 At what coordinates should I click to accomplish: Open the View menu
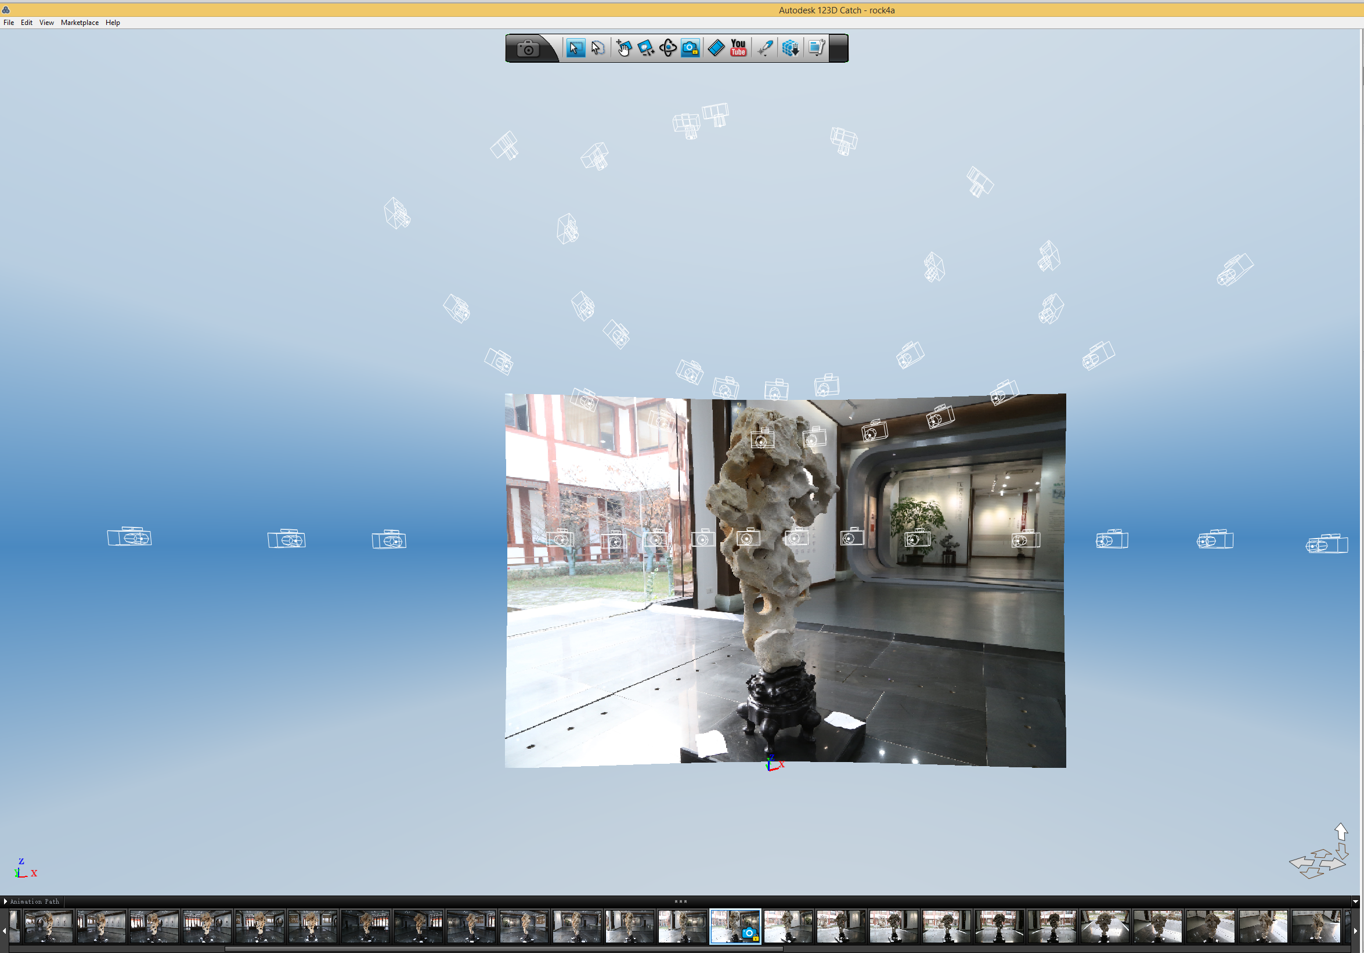point(46,23)
